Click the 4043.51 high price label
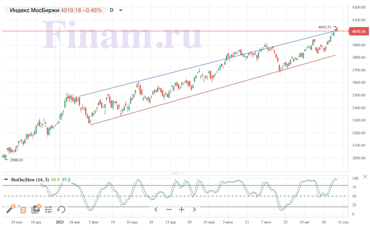 coord(324,27)
